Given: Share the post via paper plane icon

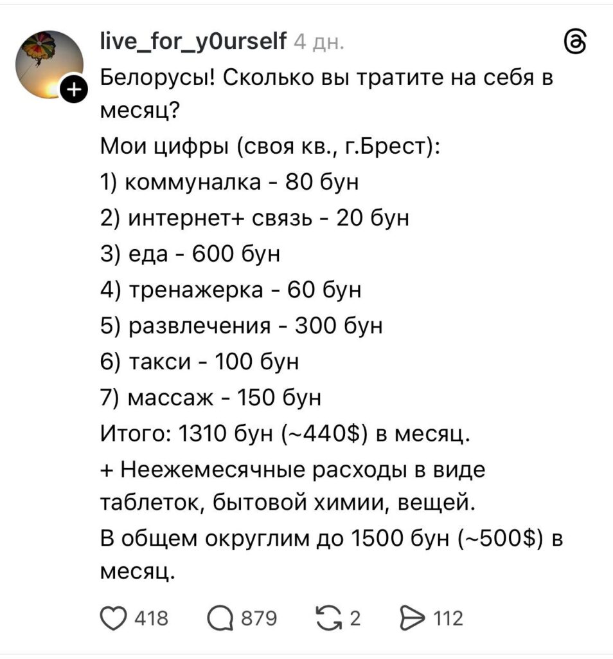Looking at the screenshot, I should pos(409,619).
